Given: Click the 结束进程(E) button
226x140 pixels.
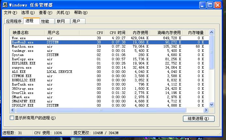Looking at the screenshot, I should [x=199, y=119].
